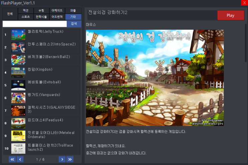Select the 어드벤쳐 category tab
Screen dimensions: 248x165
click(57, 17)
